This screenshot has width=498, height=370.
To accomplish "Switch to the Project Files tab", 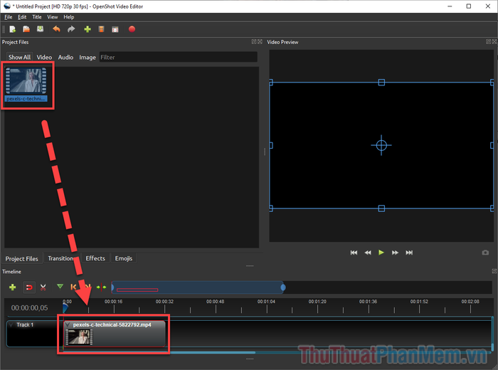I will tap(21, 258).
